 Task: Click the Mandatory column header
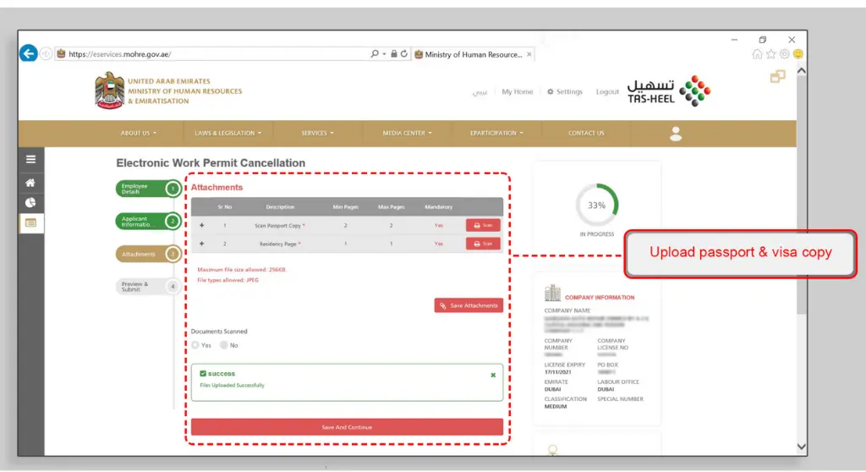coord(439,206)
